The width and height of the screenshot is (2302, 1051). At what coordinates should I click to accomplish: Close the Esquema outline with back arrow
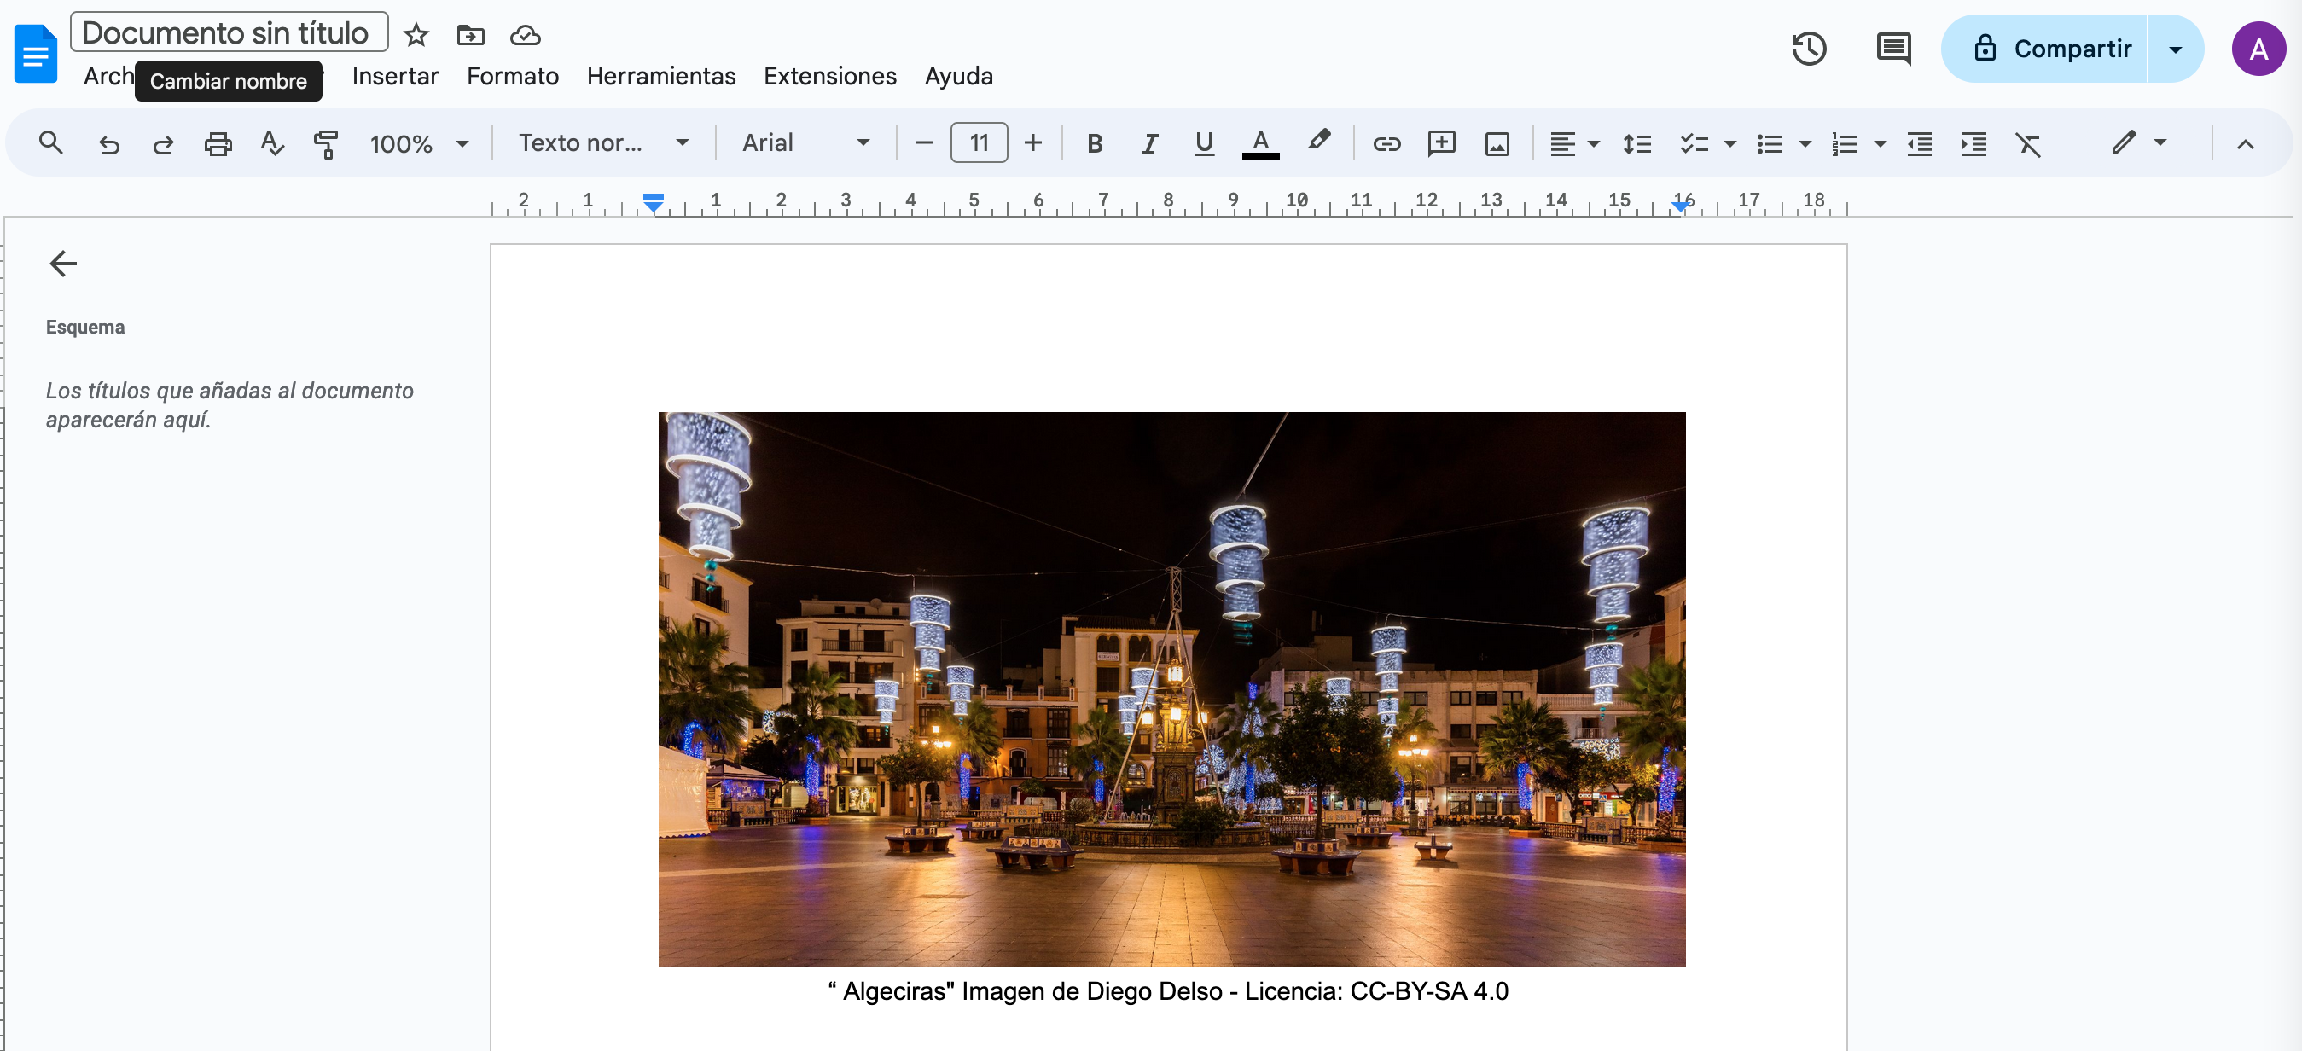point(62,264)
